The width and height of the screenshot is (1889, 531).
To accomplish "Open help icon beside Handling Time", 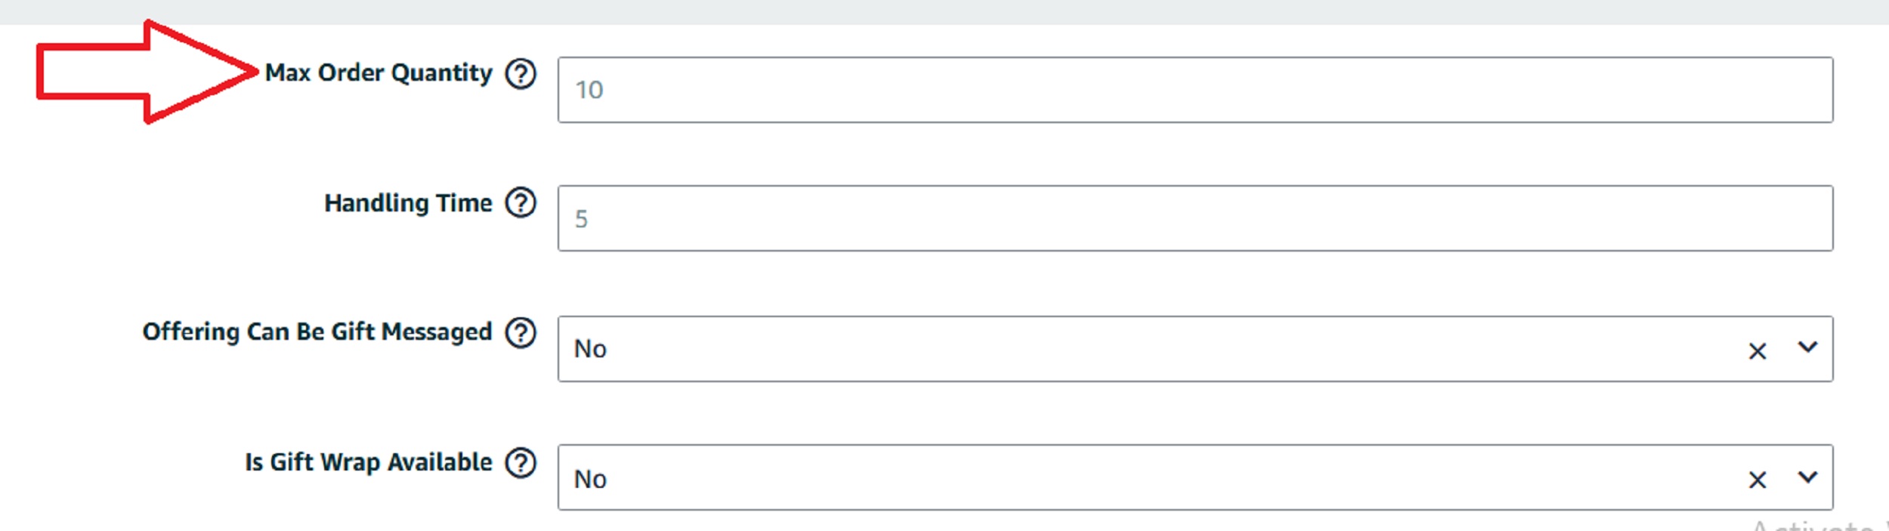I will [521, 202].
